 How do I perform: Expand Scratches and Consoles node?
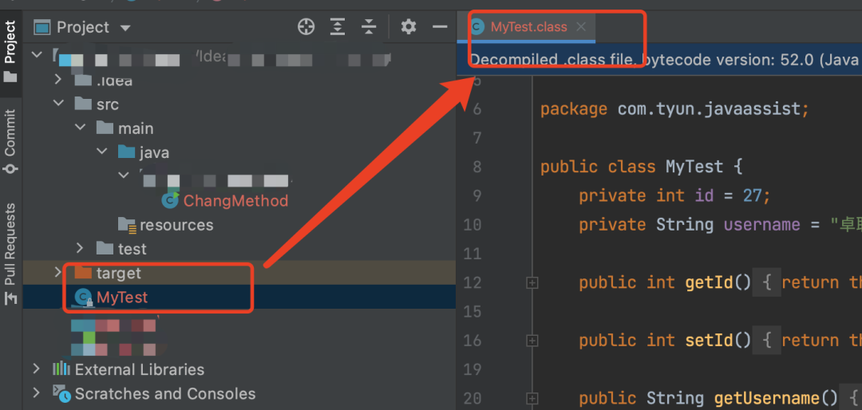coord(37,393)
